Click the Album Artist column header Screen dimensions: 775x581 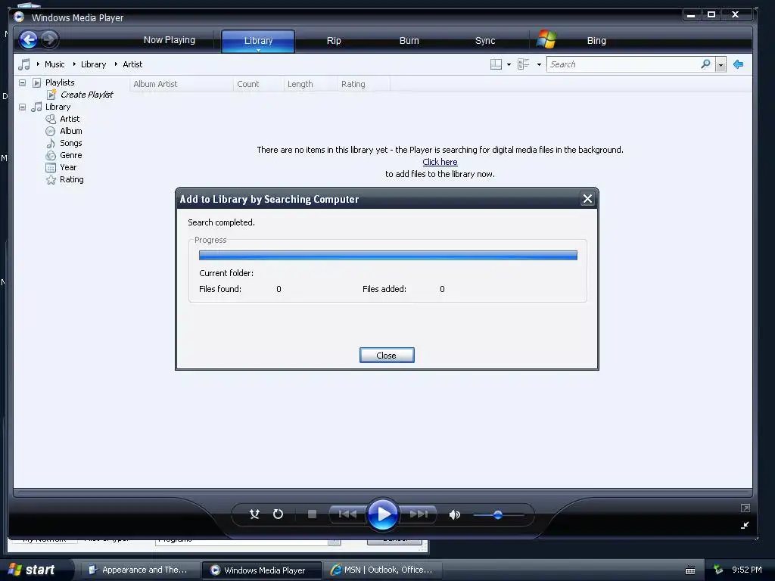pos(182,84)
